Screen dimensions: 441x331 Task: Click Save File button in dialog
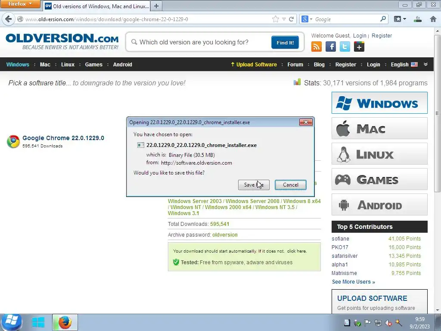[x=254, y=185]
